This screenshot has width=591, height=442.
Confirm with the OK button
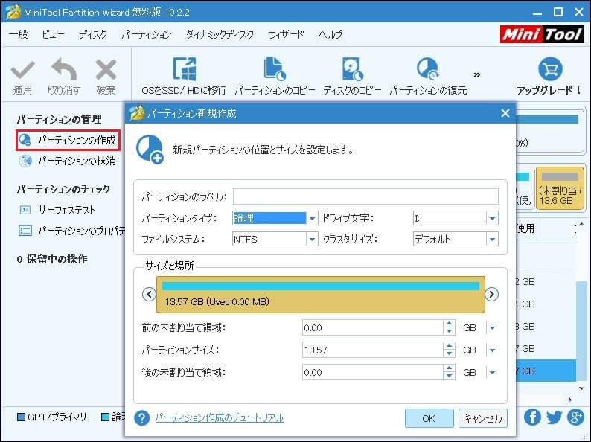[429, 418]
